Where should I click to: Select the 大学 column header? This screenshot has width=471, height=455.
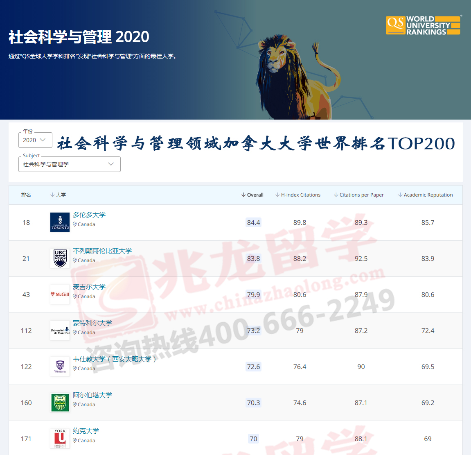(60, 195)
